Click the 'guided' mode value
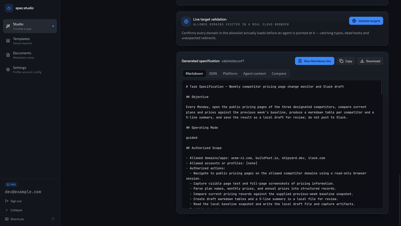 [x=192, y=138]
